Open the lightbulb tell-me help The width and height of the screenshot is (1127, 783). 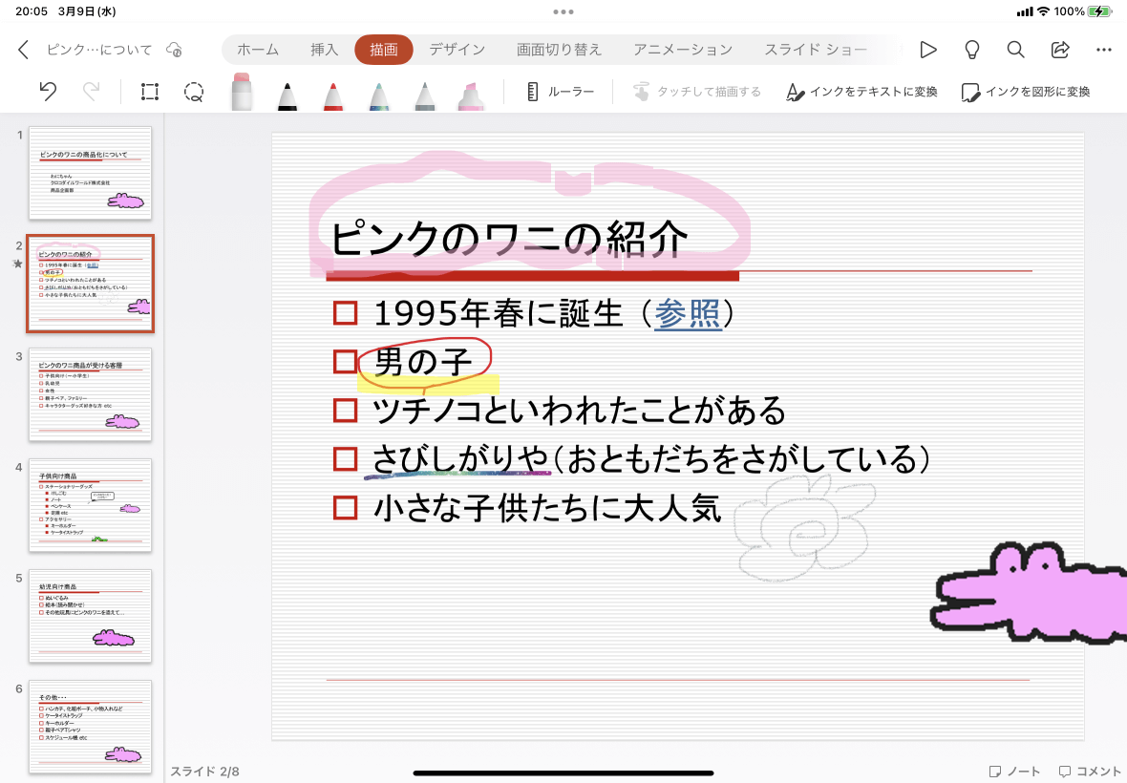[x=971, y=50]
